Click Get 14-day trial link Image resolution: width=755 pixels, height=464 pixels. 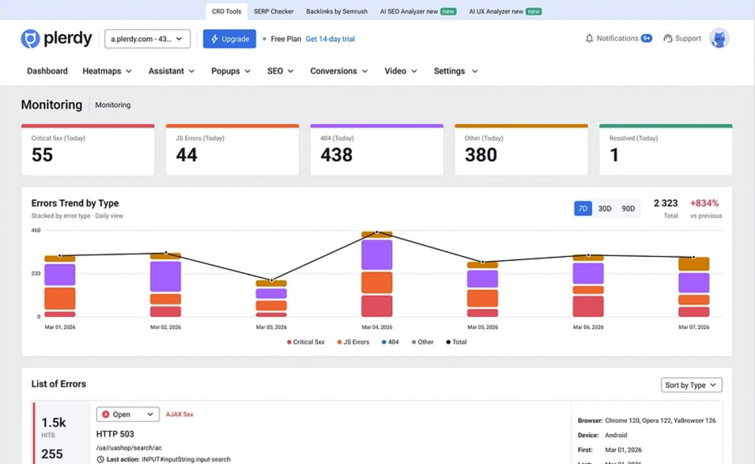330,39
